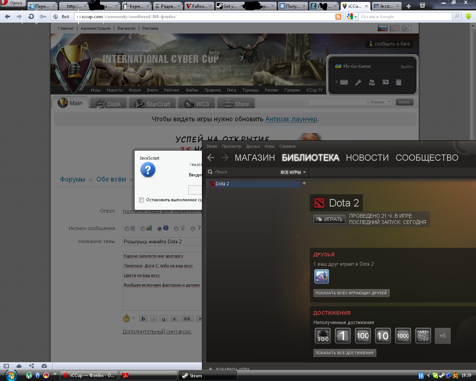Screen dimensions: 476x381
Task: Open the 'Друзья' menu in Steam
Action: [253, 146]
